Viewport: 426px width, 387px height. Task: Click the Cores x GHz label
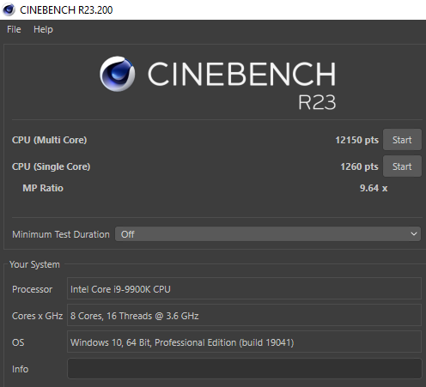(37, 316)
